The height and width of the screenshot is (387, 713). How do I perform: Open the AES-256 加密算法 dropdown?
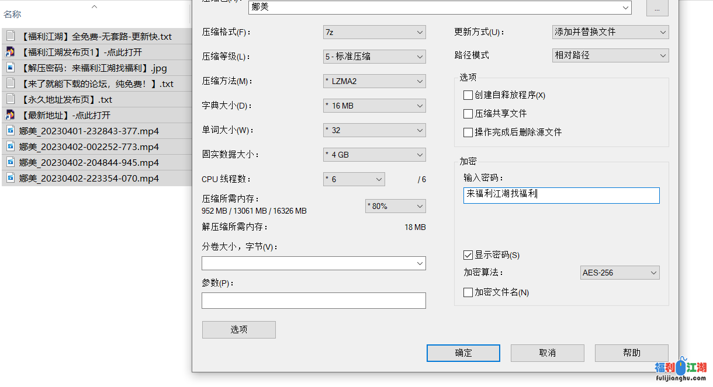coord(620,273)
